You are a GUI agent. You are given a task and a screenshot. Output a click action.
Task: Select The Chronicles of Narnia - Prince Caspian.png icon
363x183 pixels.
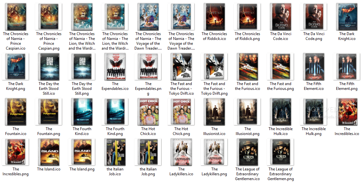tap(49, 17)
